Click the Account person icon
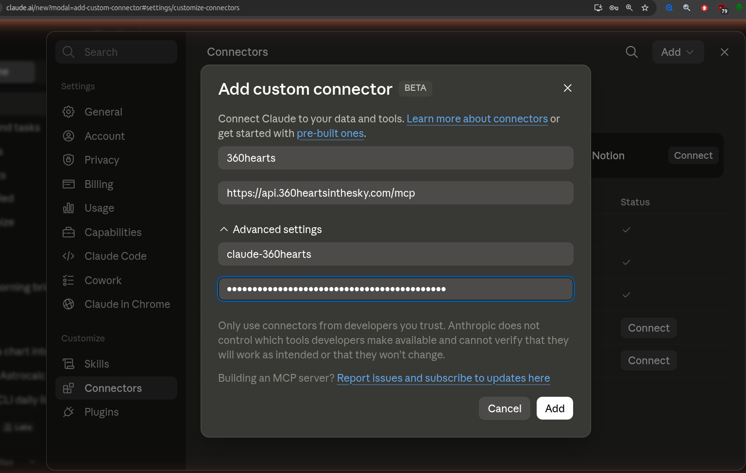This screenshot has height=473, width=746. 68,136
